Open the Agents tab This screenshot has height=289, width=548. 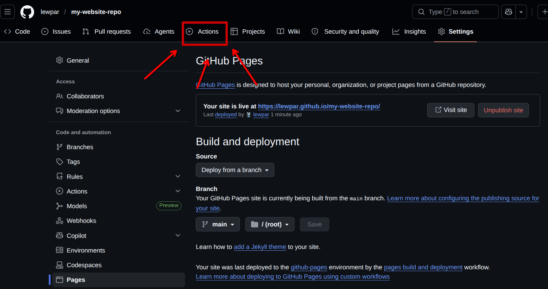(x=159, y=31)
